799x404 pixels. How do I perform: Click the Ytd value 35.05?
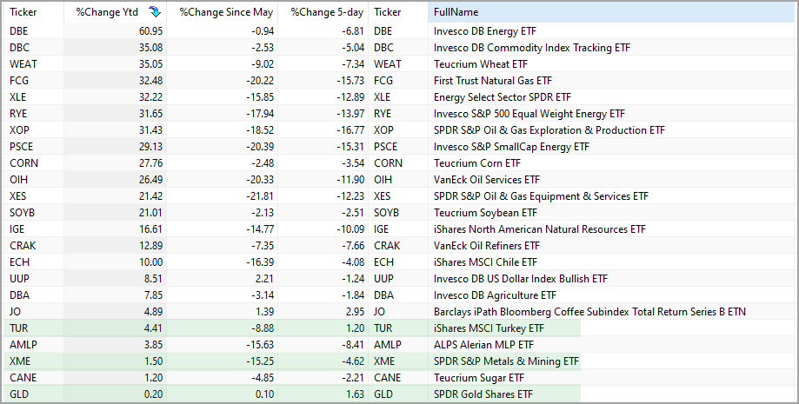pos(150,64)
